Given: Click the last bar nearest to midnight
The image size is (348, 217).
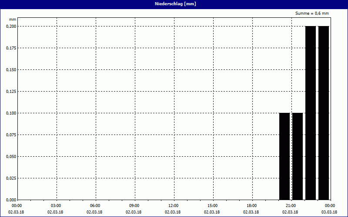Looking at the screenshot, I should click(x=324, y=113).
